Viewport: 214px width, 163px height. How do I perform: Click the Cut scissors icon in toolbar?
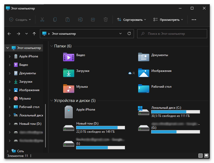(42, 19)
